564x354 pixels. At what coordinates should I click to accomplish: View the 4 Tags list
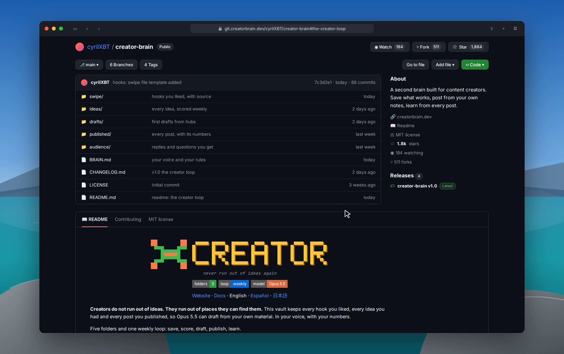coord(151,65)
